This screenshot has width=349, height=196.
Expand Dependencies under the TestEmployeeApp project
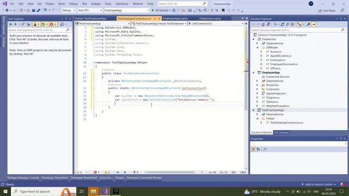coord(257,114)
